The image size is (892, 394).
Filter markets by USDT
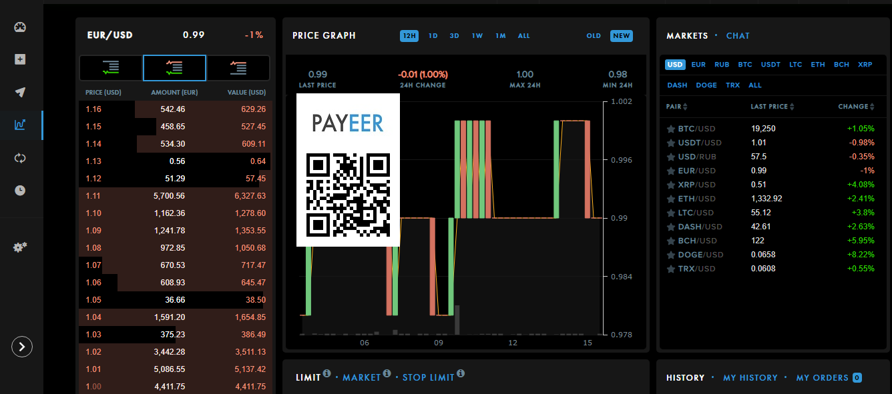click(x=770, y=65)
